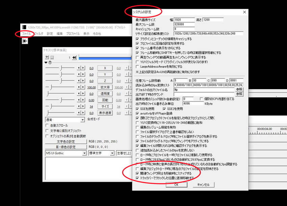Click the frame icon beside the camera control icon
This screenshot has width=287, height=206.
point(52,58)
